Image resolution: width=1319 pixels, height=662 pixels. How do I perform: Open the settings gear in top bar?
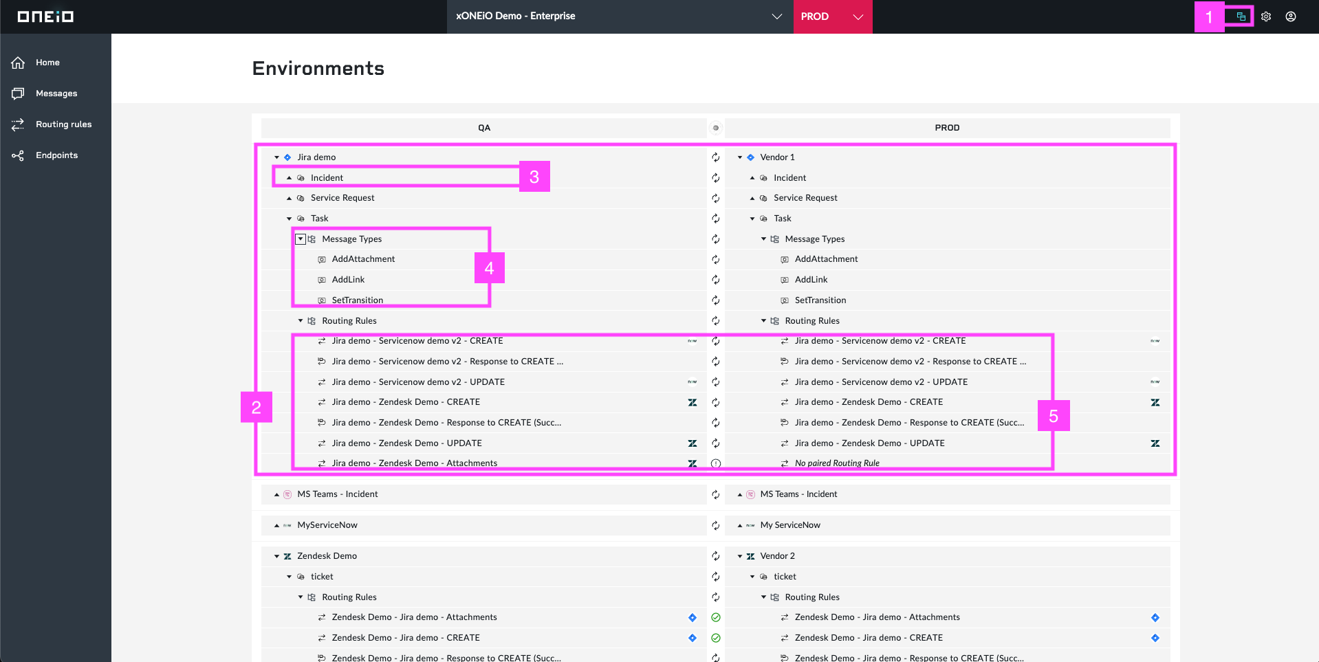click(1266, 16)
